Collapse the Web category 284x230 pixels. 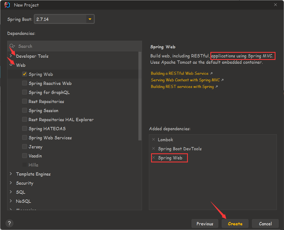pos(11,65)
